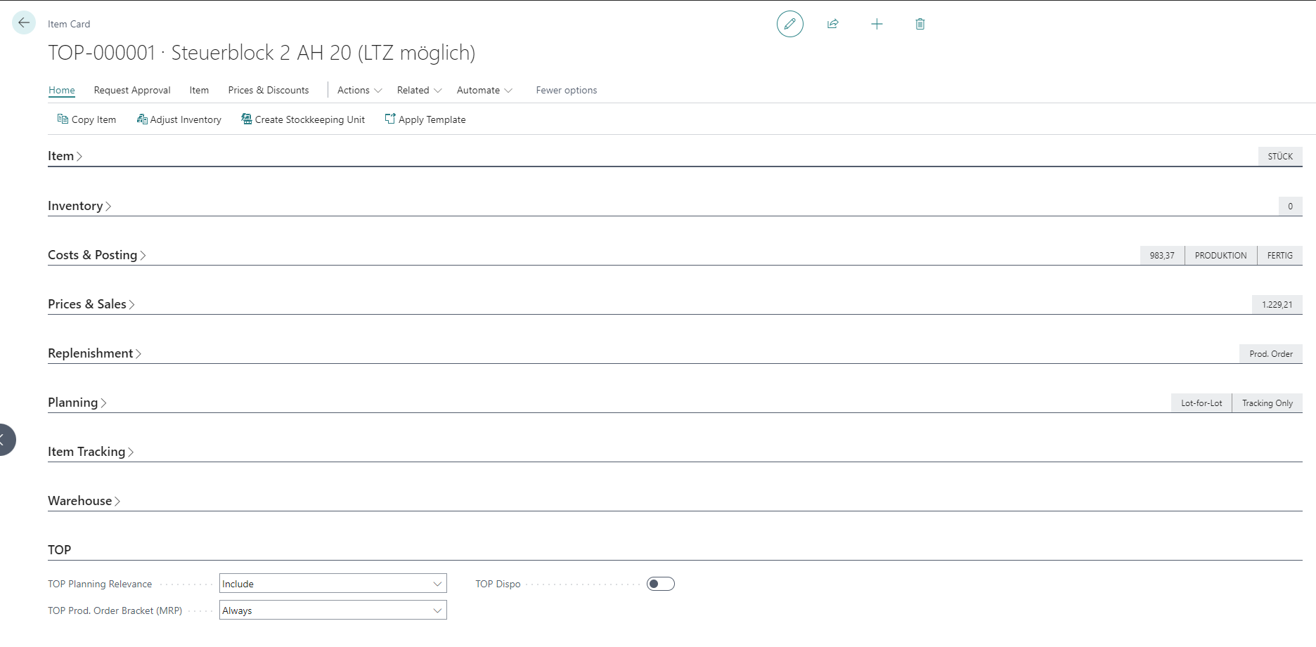
Task: Click the Prod. Order replenishment summary tile
Action: pyautogui.click(x=1270, y=353)
